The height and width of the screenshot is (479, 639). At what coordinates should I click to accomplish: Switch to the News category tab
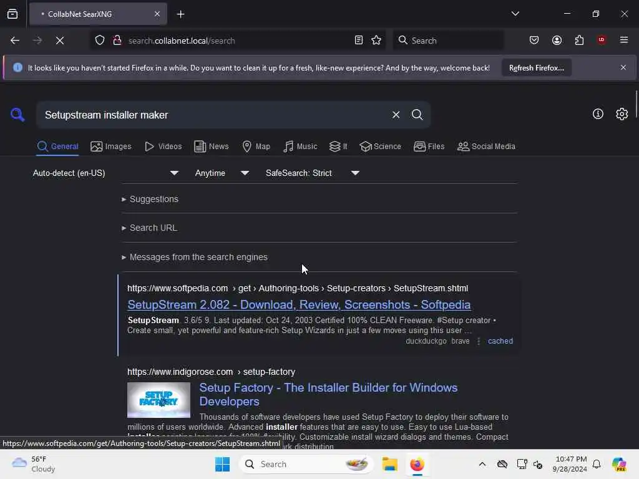tap(212, 146)
